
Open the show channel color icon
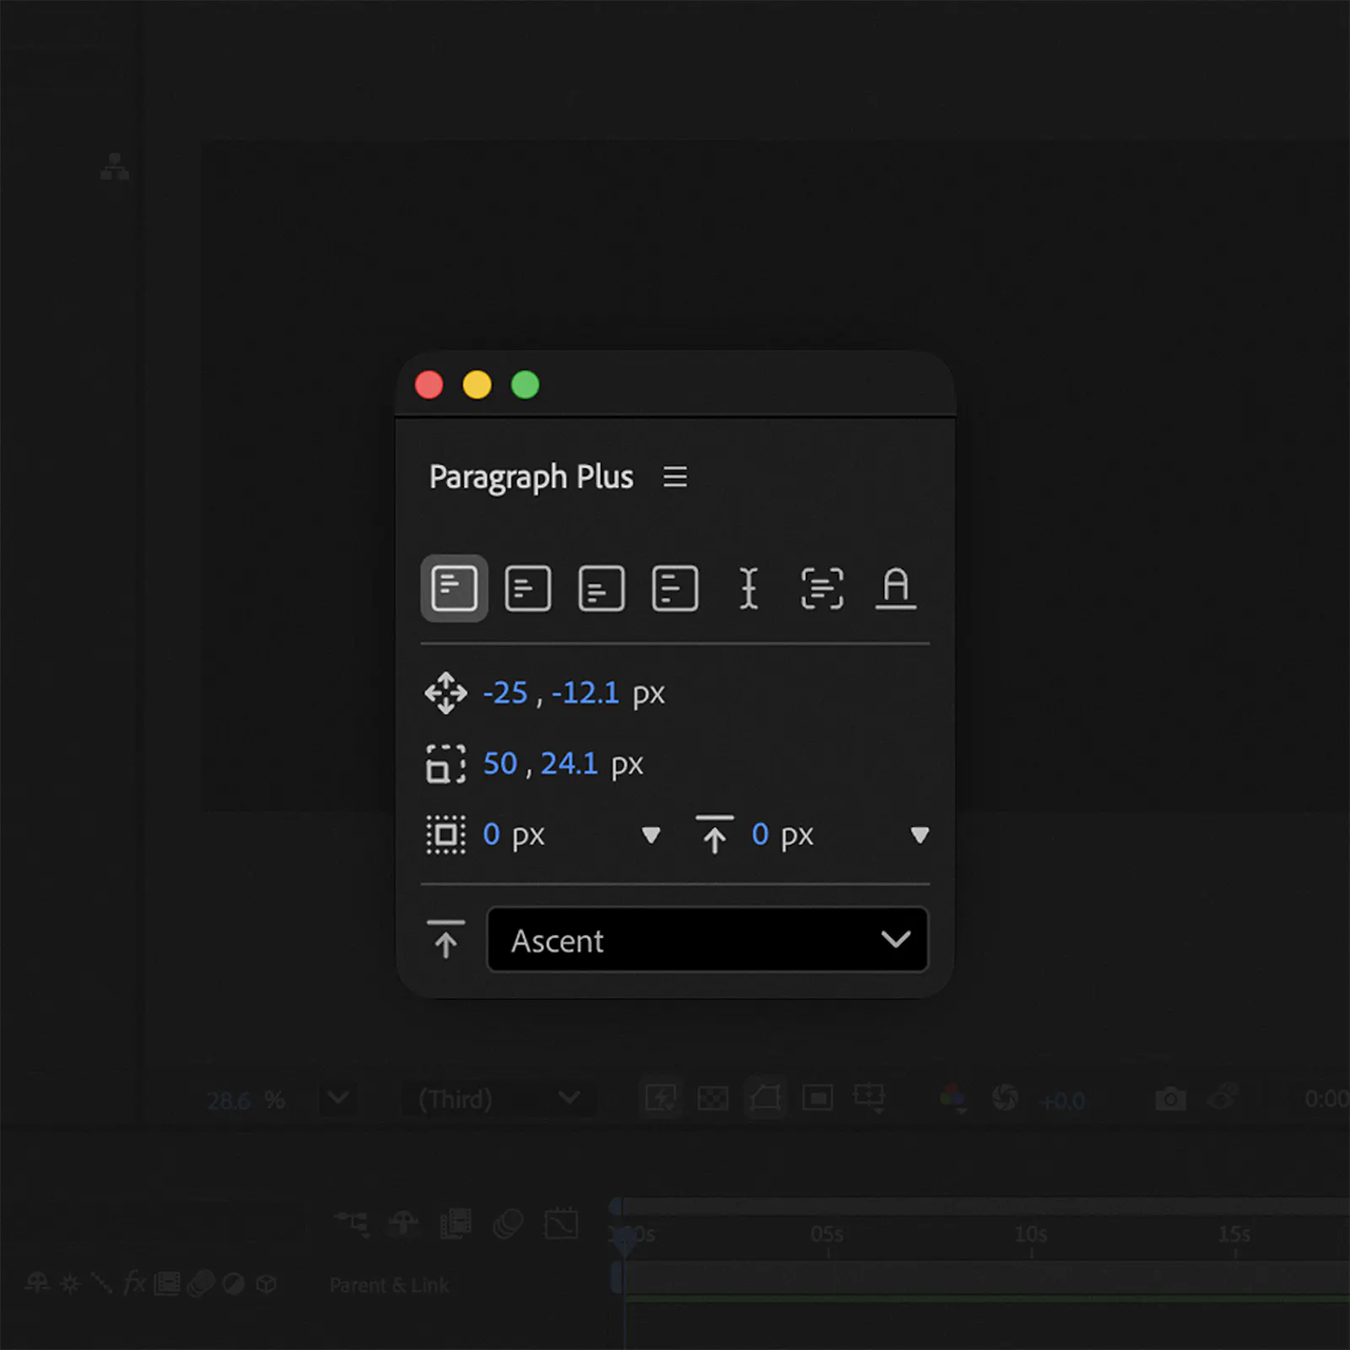pos(953,1099)
